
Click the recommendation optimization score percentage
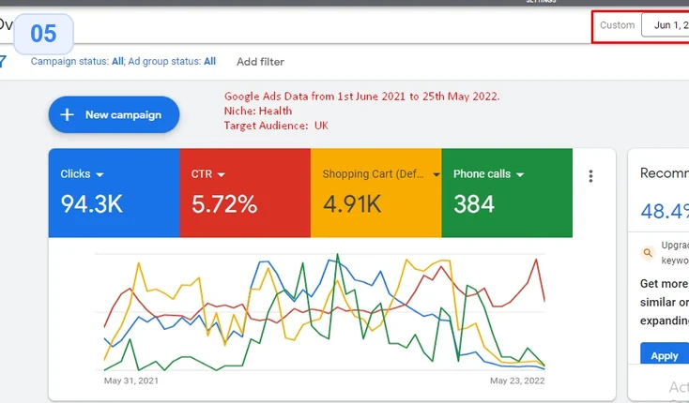coord(665,211)
